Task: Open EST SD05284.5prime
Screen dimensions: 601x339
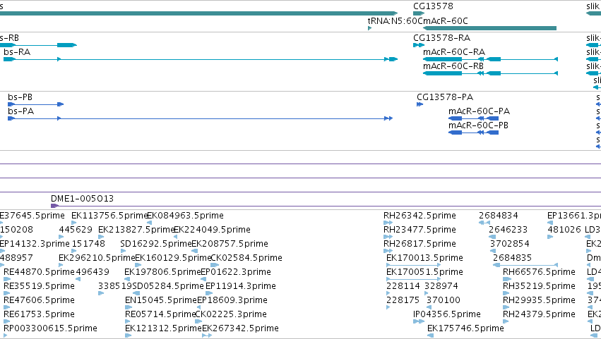Action: click(168, 286)
